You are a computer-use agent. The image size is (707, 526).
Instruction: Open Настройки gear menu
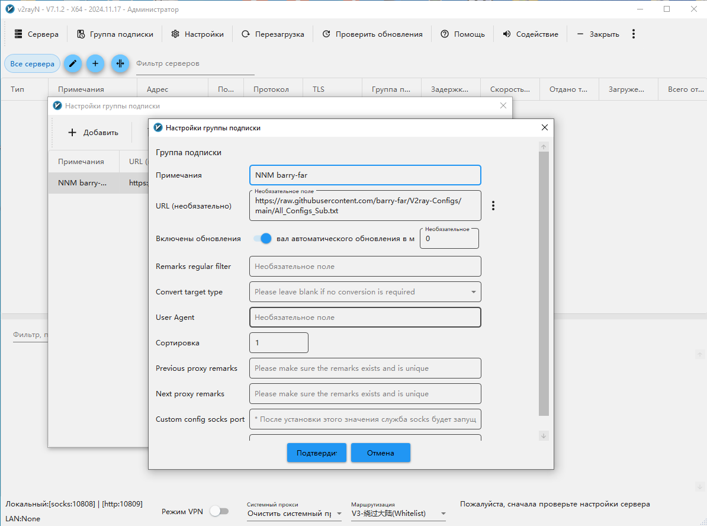tap(197, 34)
